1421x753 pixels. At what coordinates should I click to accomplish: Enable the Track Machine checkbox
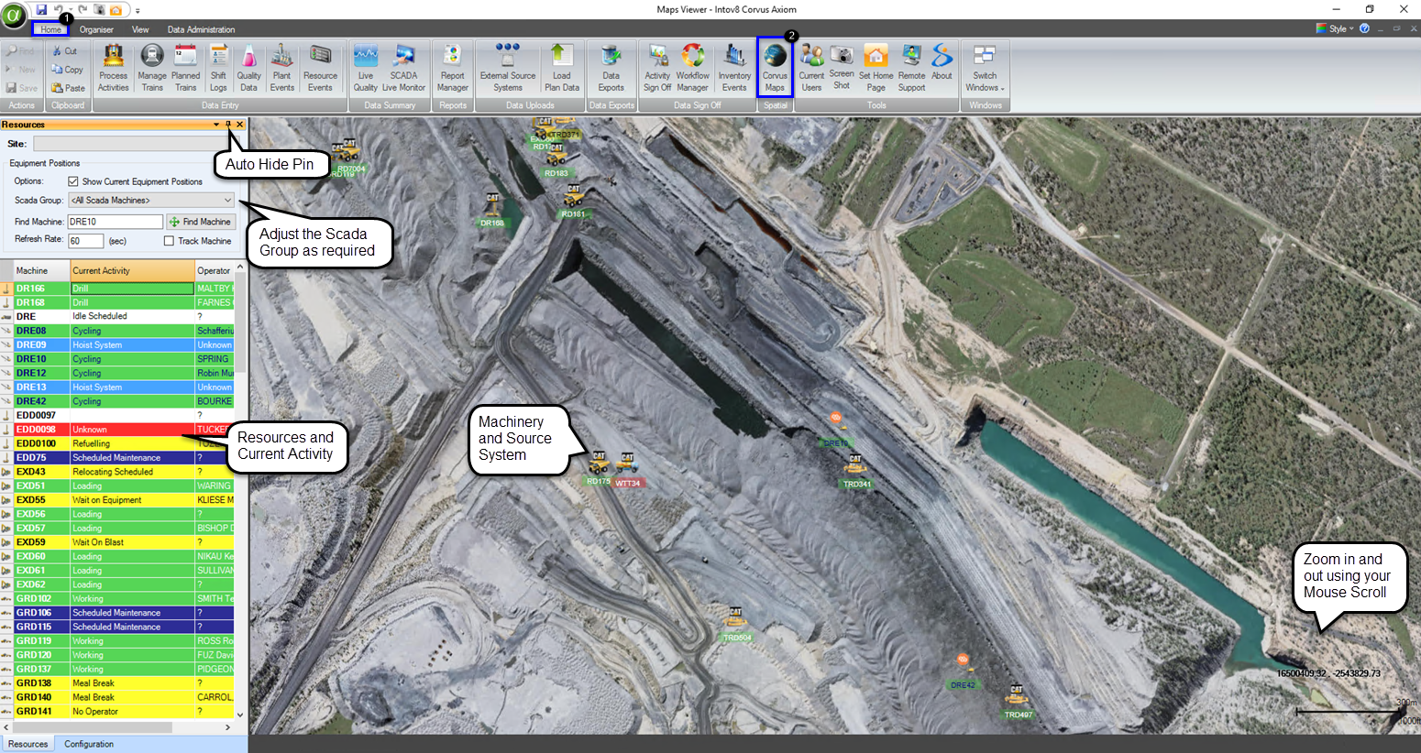point(169,241)
